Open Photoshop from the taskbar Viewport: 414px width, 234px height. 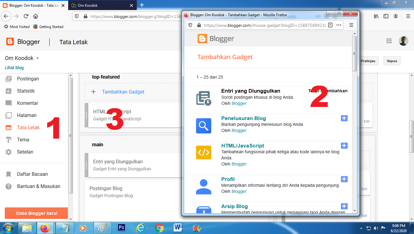[121, 228]
